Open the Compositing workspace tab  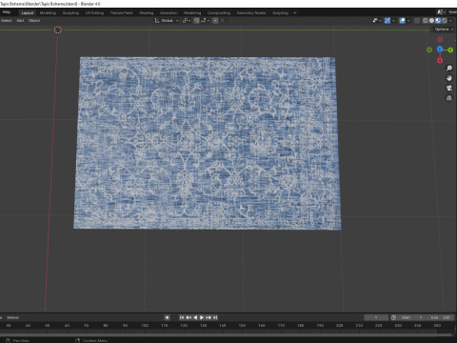coord(219,13)
